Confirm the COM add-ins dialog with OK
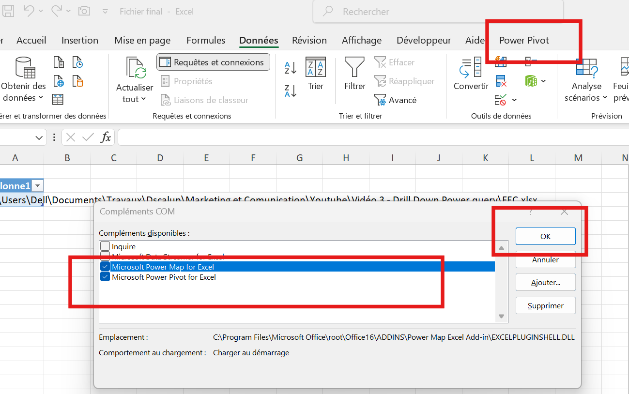629x394 pixels. point(545,237)
